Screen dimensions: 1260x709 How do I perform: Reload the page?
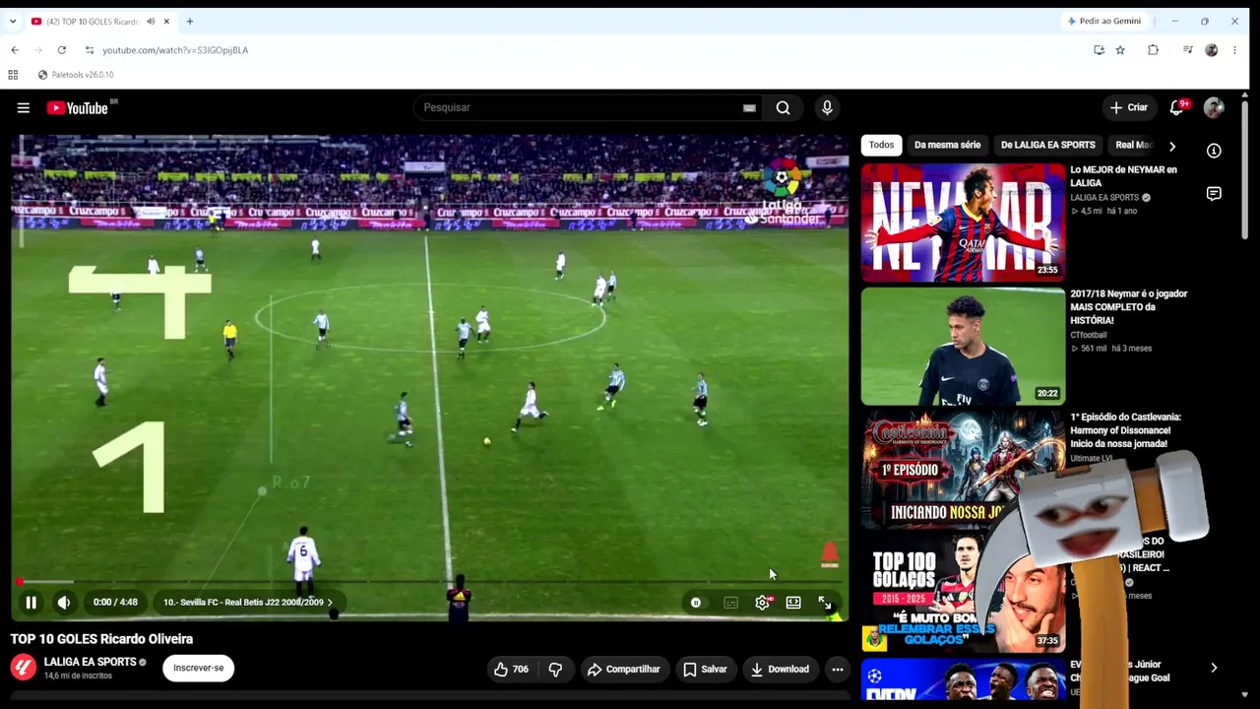(x=61, y=50)
